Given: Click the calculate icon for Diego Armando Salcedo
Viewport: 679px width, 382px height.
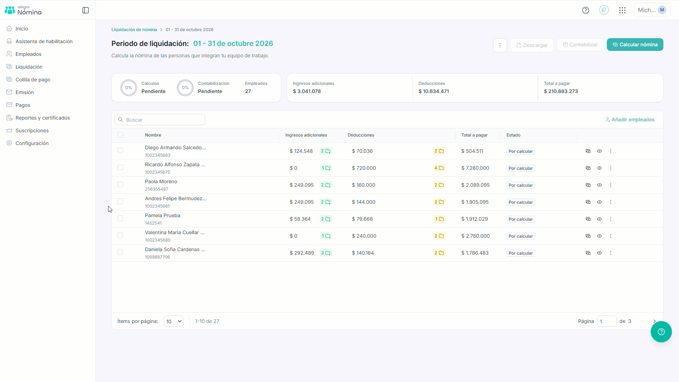Looking at the screenshot, I should (588, 151).
